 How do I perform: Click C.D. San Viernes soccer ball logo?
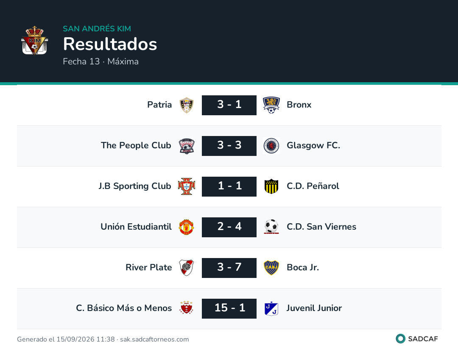[x=271, y=227]
